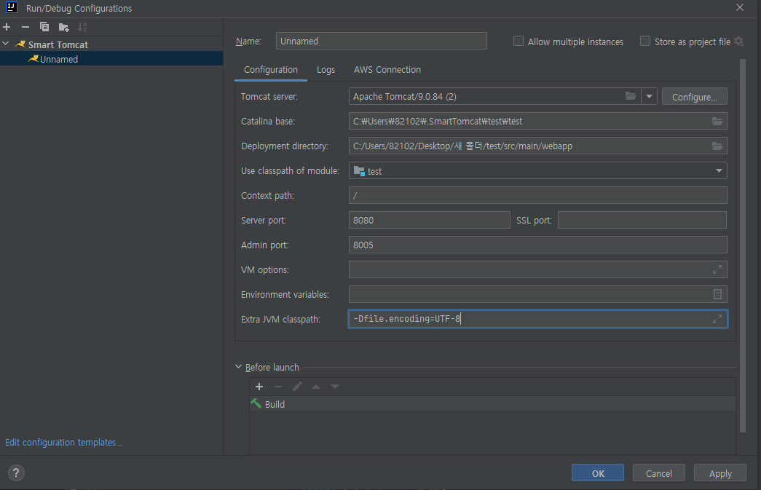761x490 pixels.
Task: Click the Server port field
Action: tap(430, 221)
